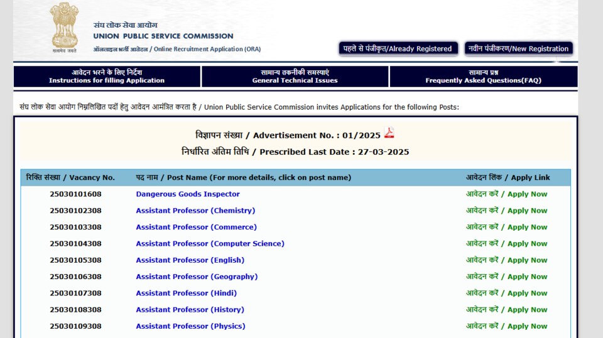Click the UPSC national emblem logo

(64, 27)
